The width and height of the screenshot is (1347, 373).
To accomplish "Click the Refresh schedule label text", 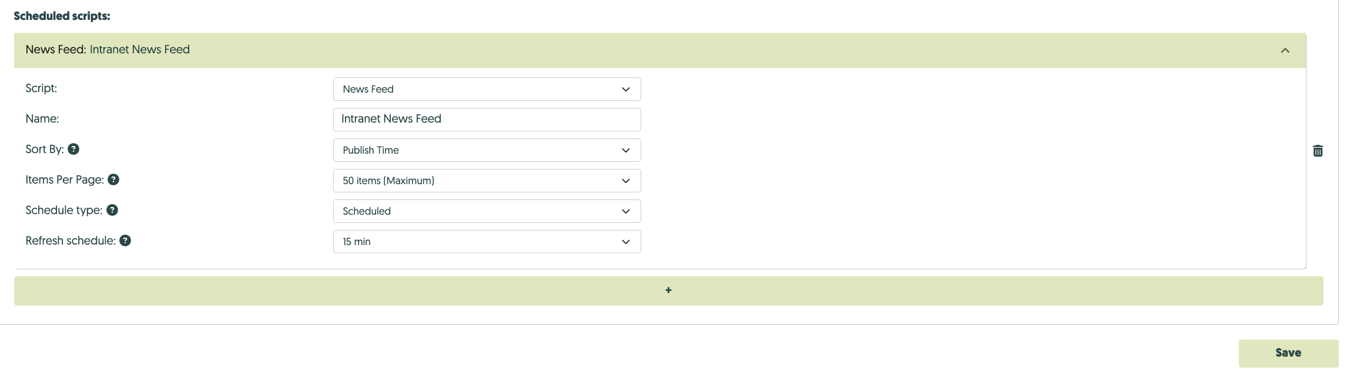I will pyautogui.click(x=70, y=240).
